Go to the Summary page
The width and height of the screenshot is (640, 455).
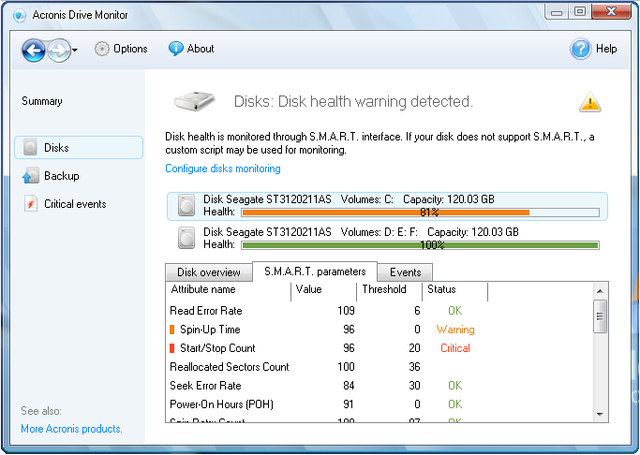pos(42,101)
